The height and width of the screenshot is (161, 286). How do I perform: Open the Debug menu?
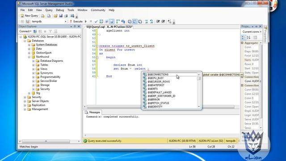(60, 10)
